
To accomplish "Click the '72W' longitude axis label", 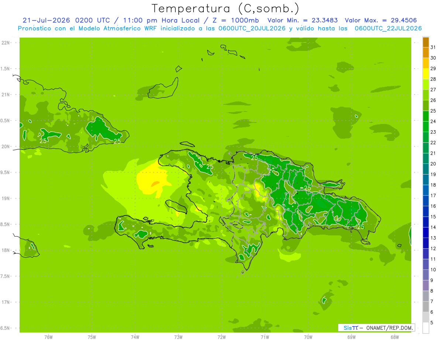I will (x=221, y=337).
